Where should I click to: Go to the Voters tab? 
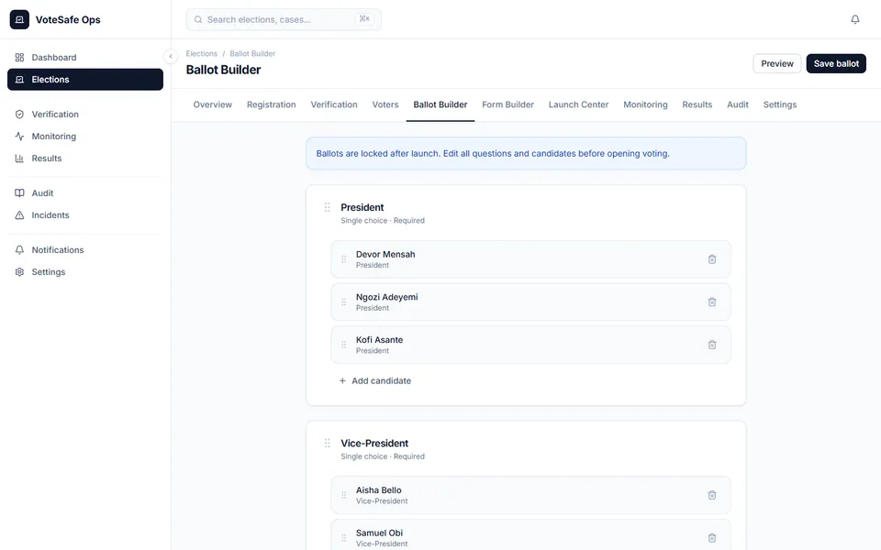[385, 104]
